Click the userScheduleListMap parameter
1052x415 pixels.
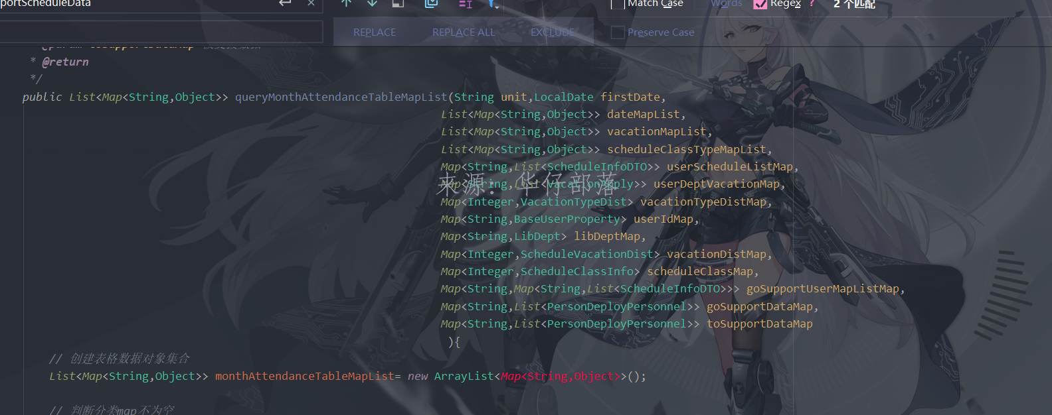coord(730,166)
